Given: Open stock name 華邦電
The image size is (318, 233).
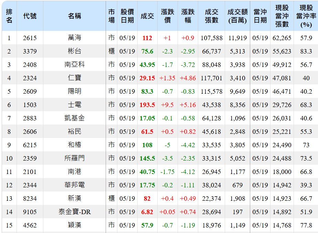Looking at the screenshot, I should click(74, 185).
